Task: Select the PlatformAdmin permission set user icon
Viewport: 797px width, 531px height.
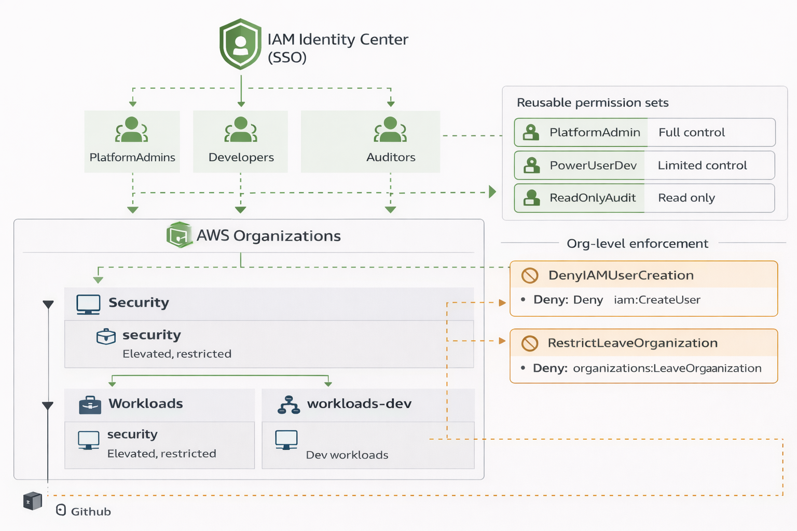Action: [x=530, y=132]
